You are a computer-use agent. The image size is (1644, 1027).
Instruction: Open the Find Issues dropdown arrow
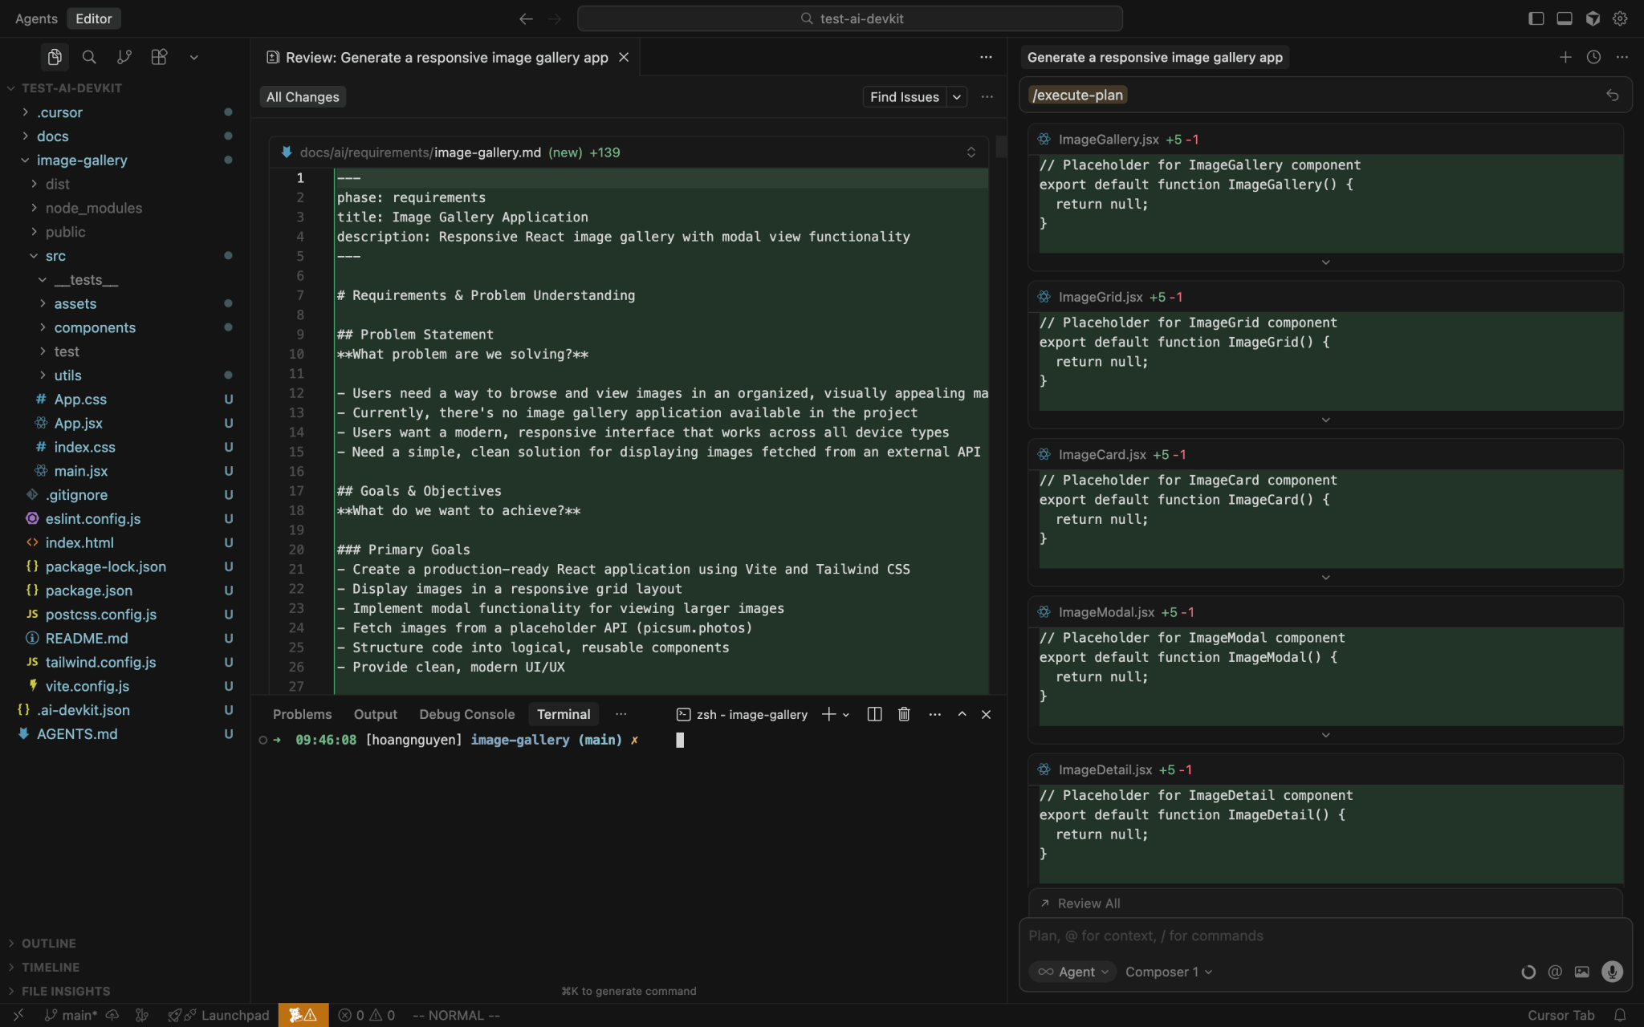(956, 96)
